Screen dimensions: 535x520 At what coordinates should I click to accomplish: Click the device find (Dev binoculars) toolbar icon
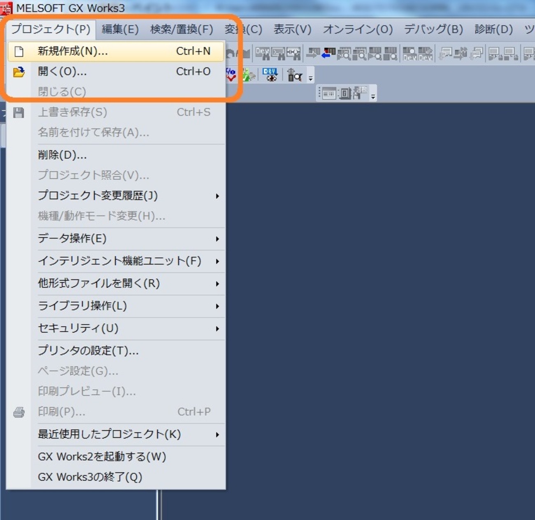[x=263, y=53]
